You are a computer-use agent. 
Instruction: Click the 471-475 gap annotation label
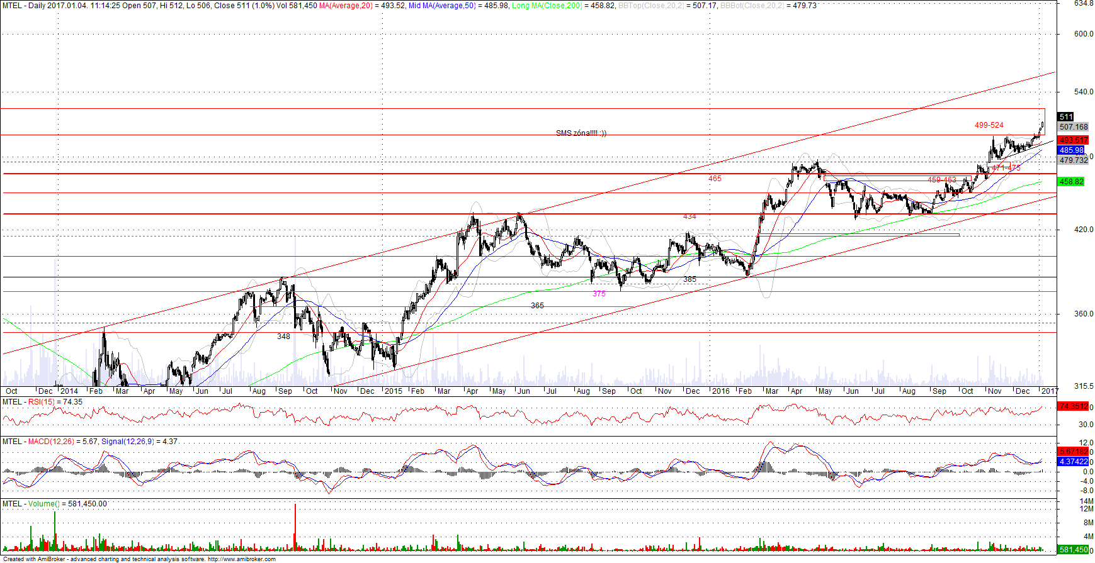[1006, 168]
